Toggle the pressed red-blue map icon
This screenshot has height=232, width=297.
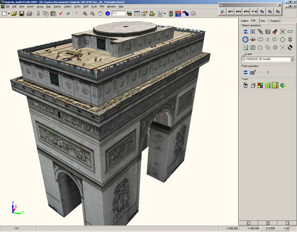(178, 14)
